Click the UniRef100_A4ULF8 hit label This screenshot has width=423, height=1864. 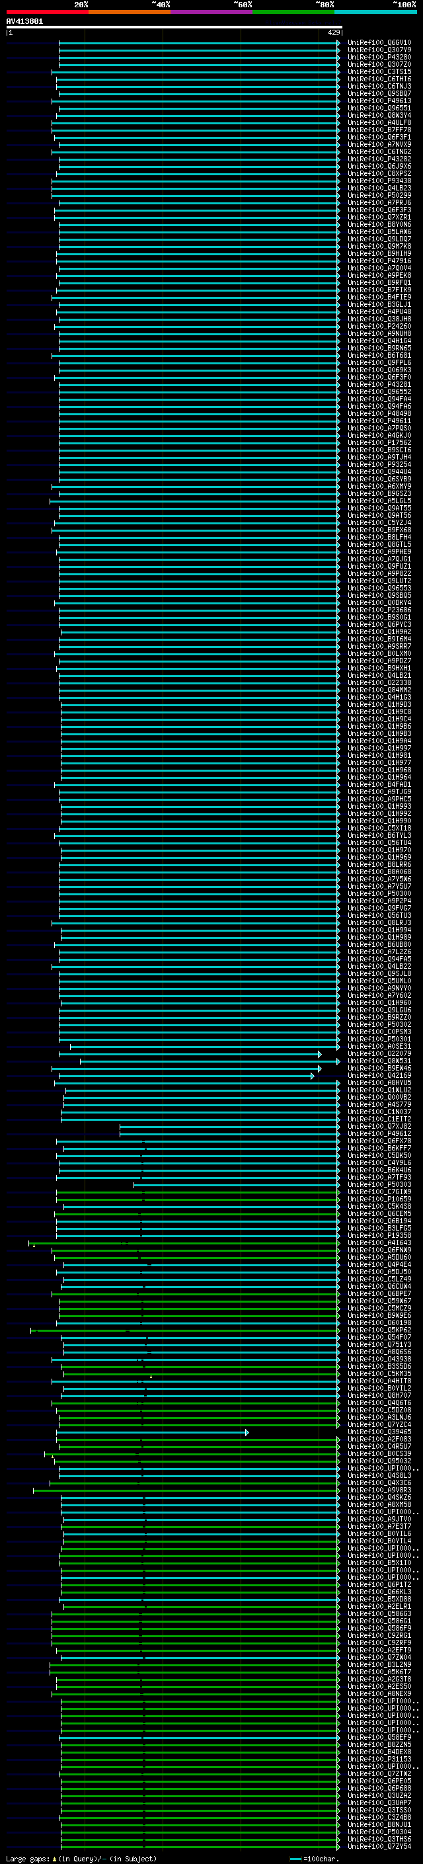coord(379,123)
